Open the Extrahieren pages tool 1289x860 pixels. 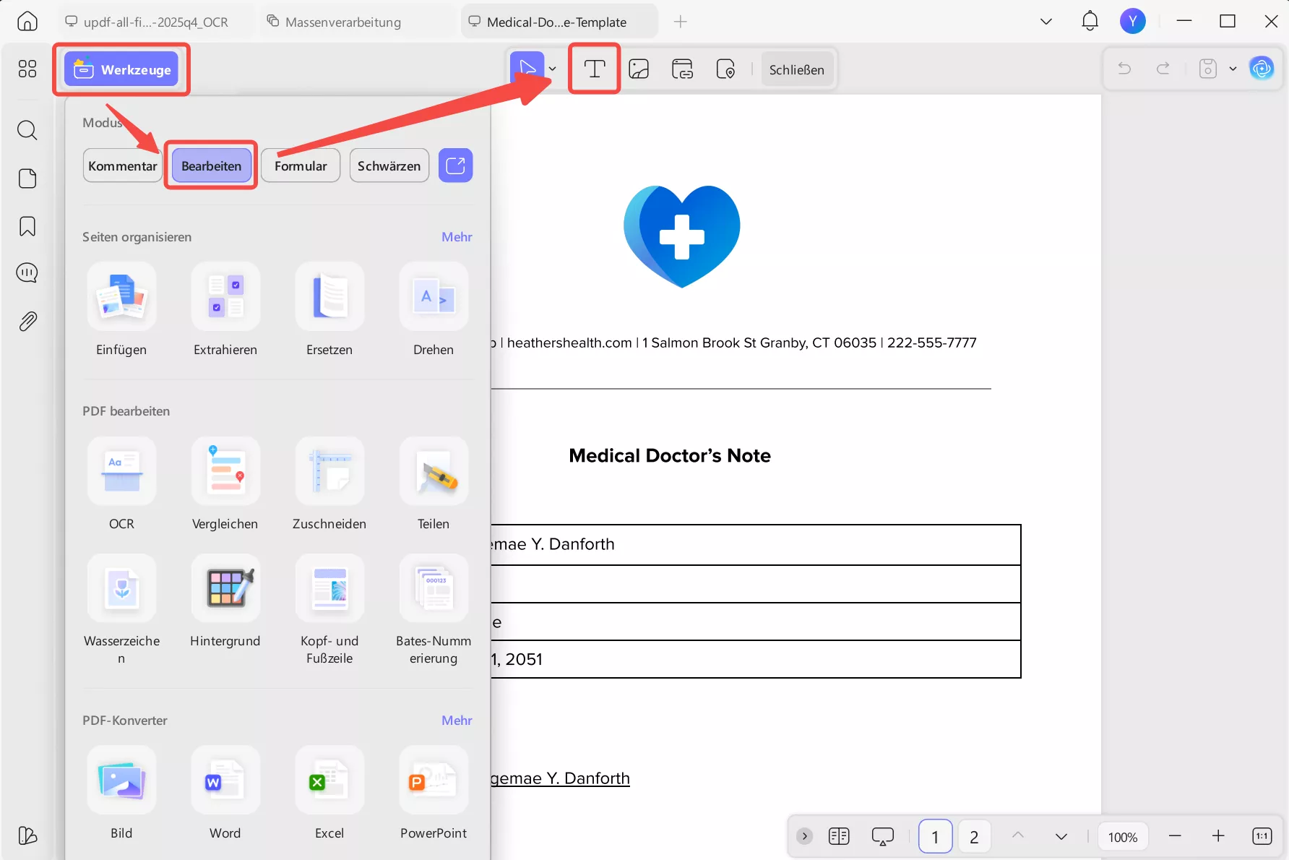(x=225, y=309)
